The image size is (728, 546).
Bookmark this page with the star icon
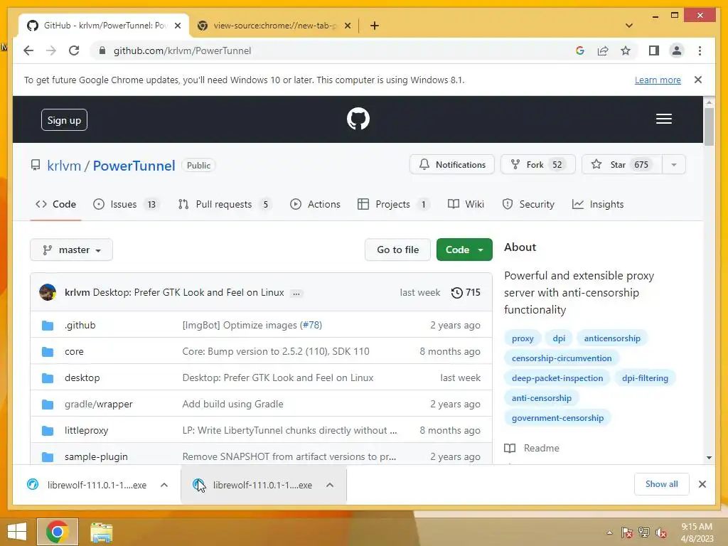point(626,50)
